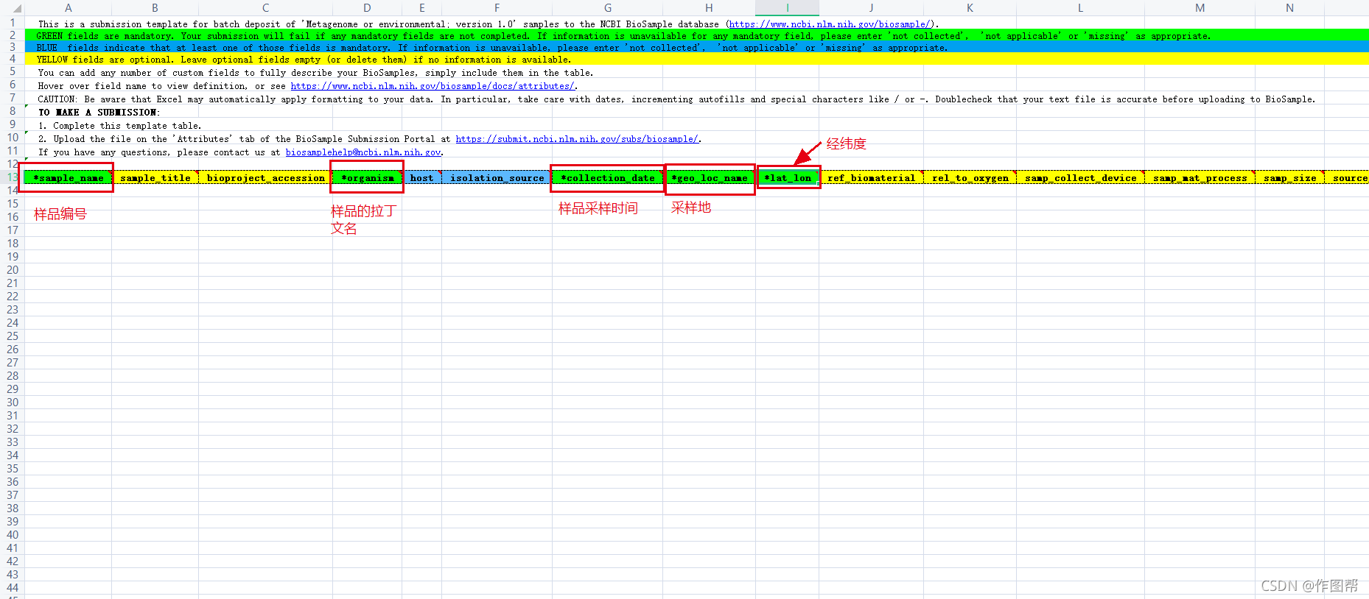
Task: Select column D header
Action: tap(367, 7)
